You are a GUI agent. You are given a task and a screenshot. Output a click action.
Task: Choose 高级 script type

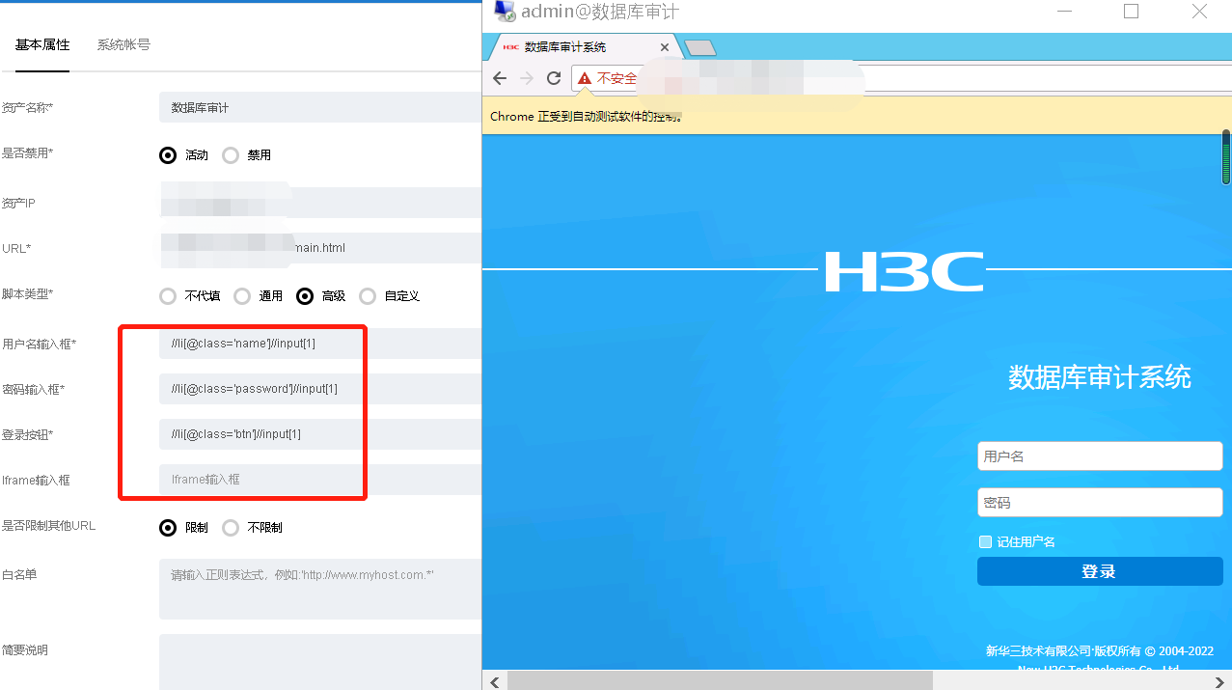[x=306, y=296]
